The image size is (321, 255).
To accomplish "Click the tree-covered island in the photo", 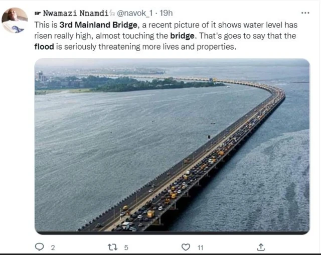I will point(125,83).
